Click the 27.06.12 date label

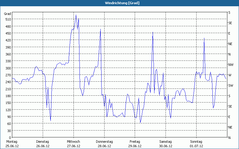coord(73,146)
